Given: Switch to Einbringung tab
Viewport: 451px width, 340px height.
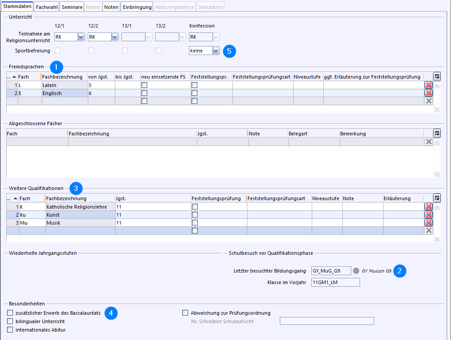Looking at the screenshot, I should (x=137, y=7).
